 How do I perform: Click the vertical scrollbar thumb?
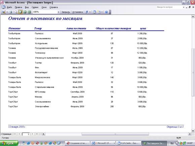pyautogui.click(x=193, y=72)
